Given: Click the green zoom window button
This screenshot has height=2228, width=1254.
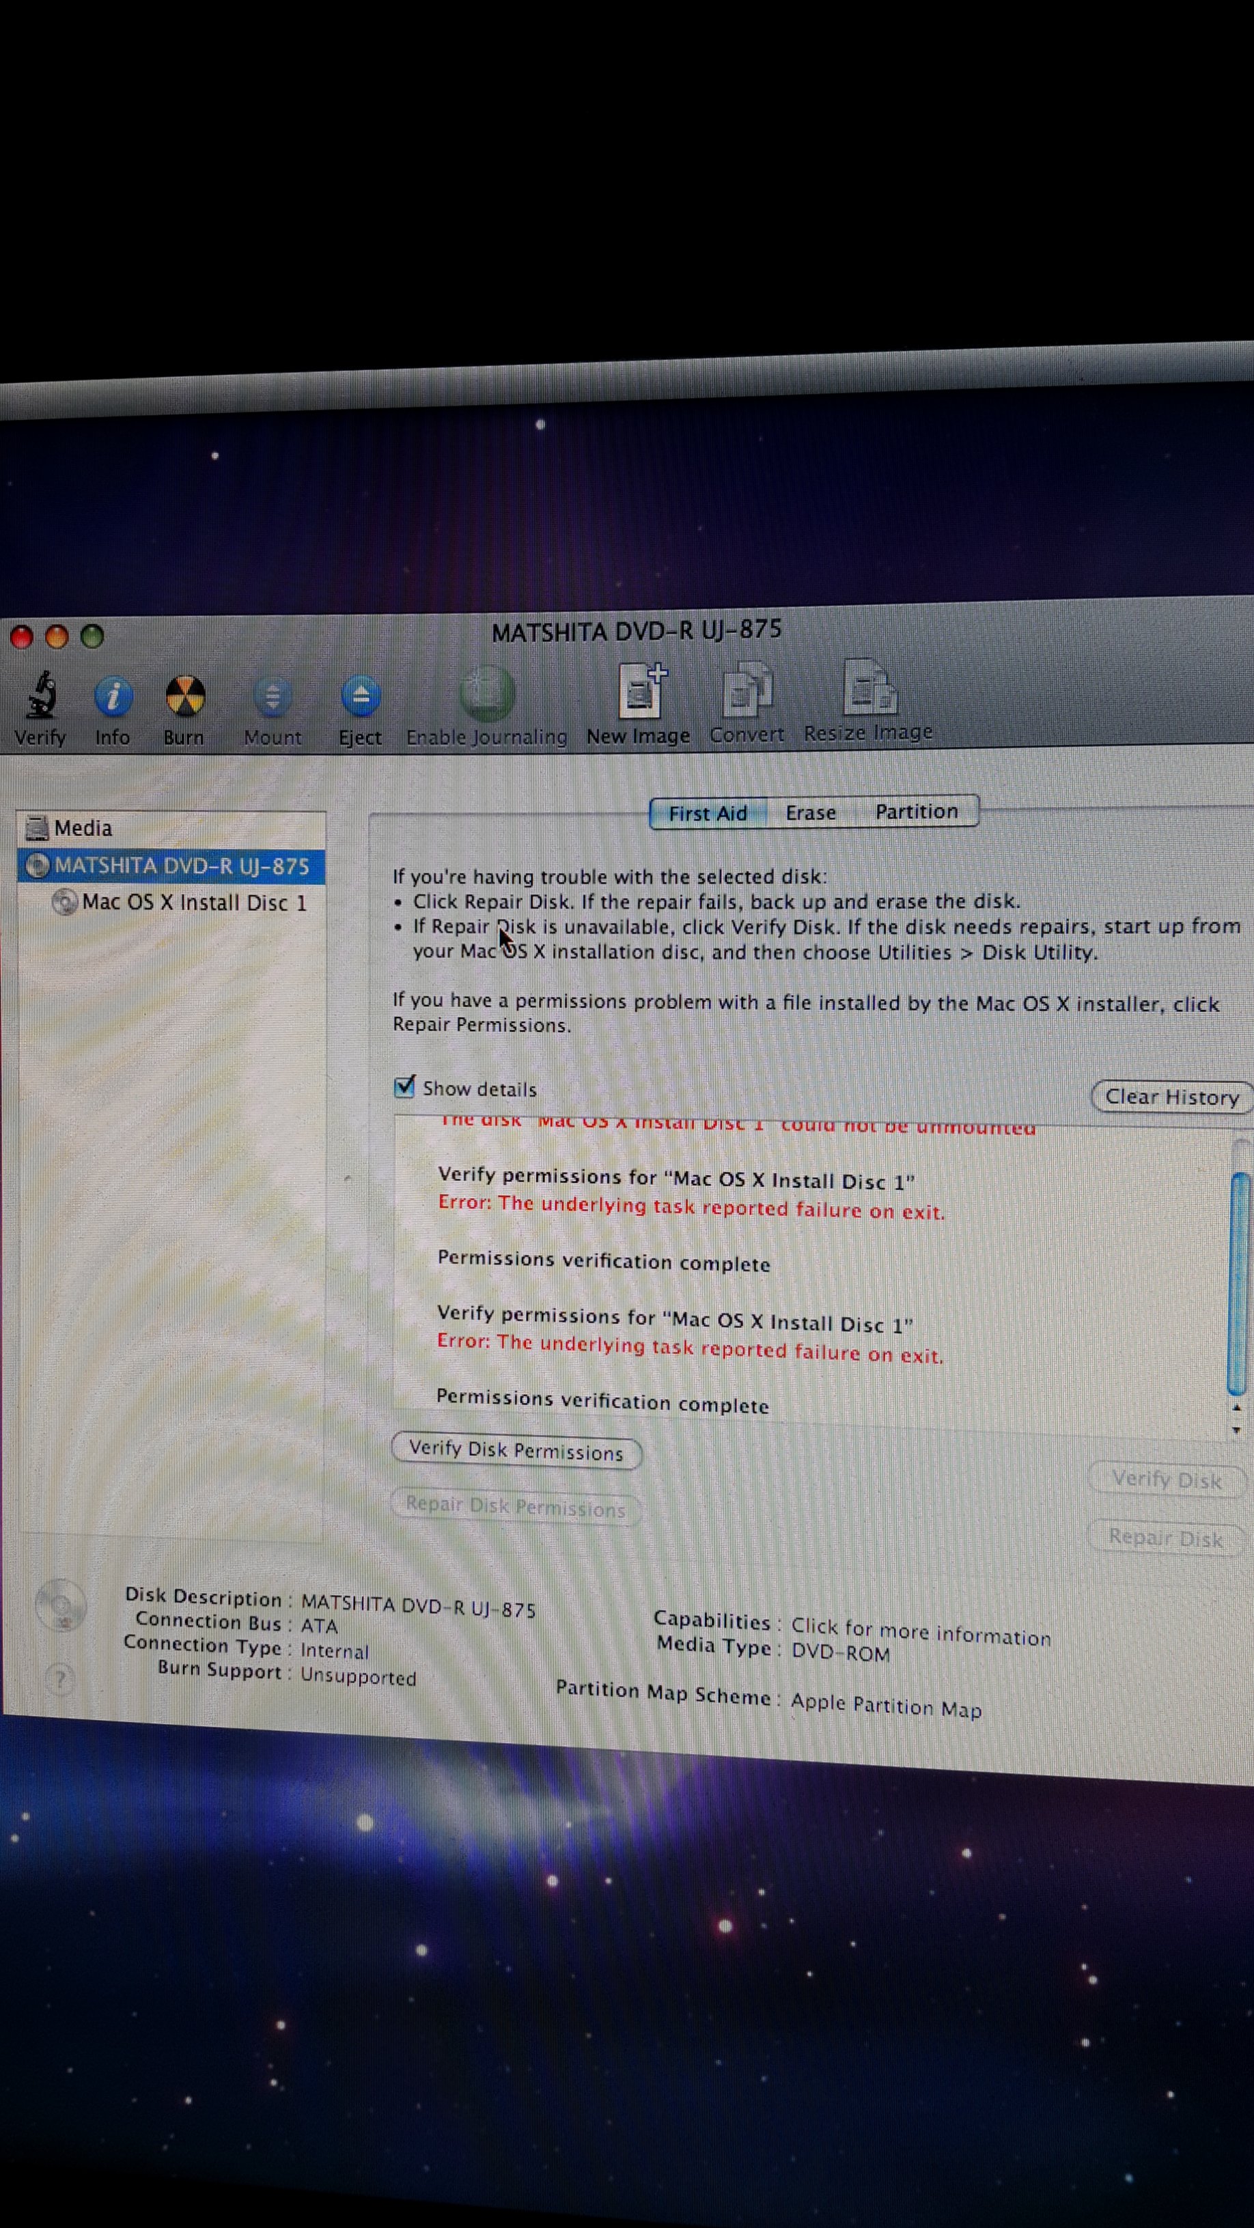Looking at the screenshot, I should point(92,636).
